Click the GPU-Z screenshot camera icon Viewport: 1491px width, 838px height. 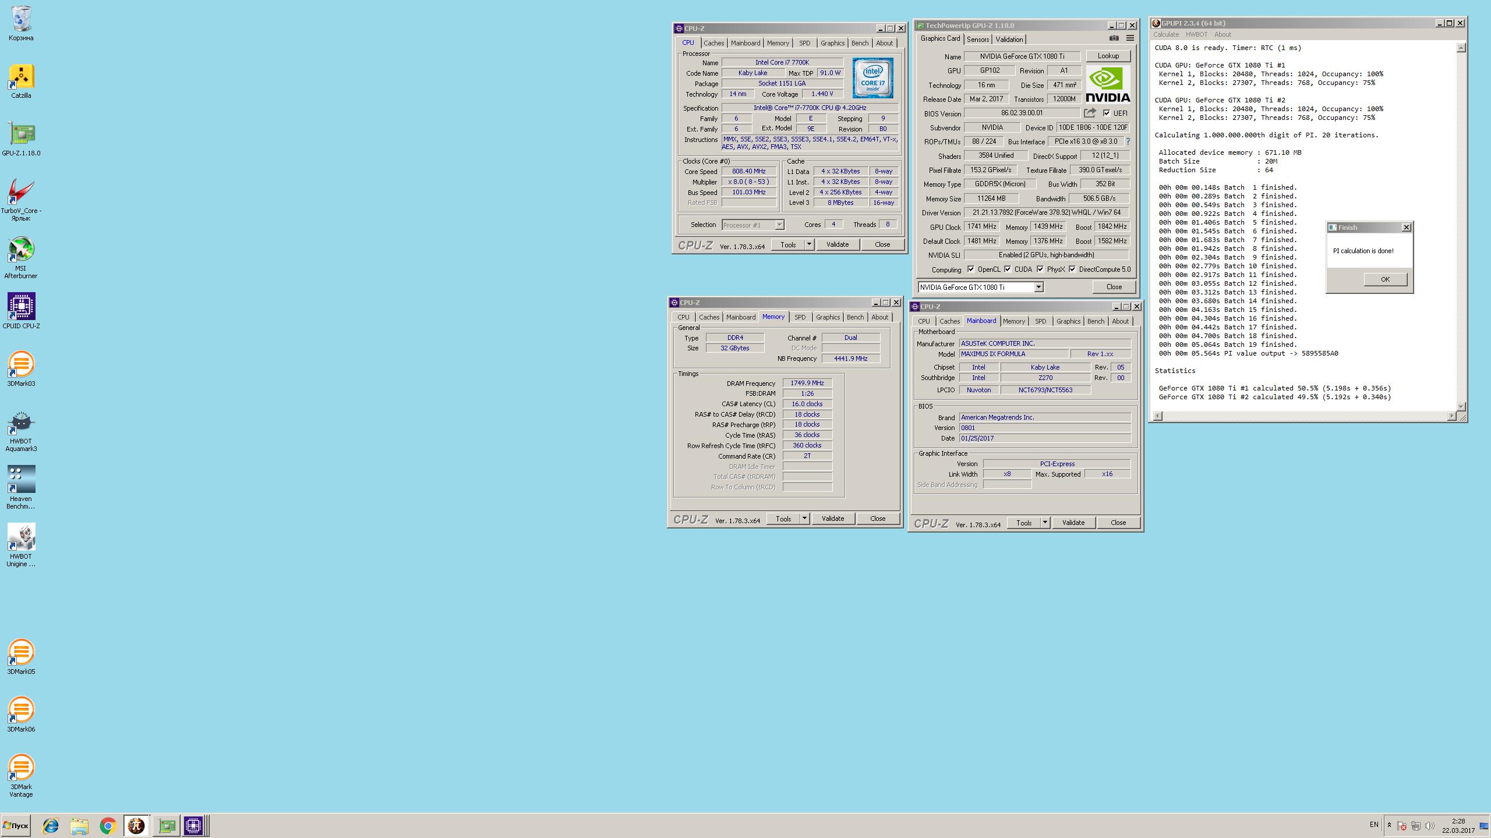1114,38
